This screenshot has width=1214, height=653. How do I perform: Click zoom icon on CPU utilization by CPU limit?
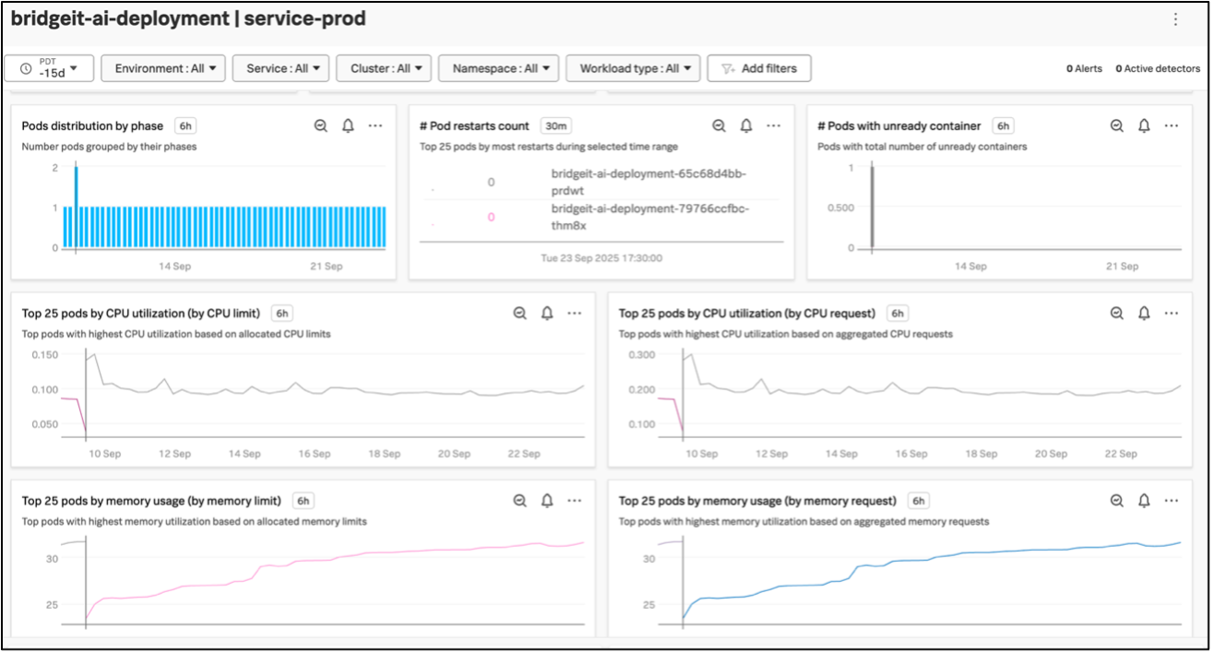(520, 314)
